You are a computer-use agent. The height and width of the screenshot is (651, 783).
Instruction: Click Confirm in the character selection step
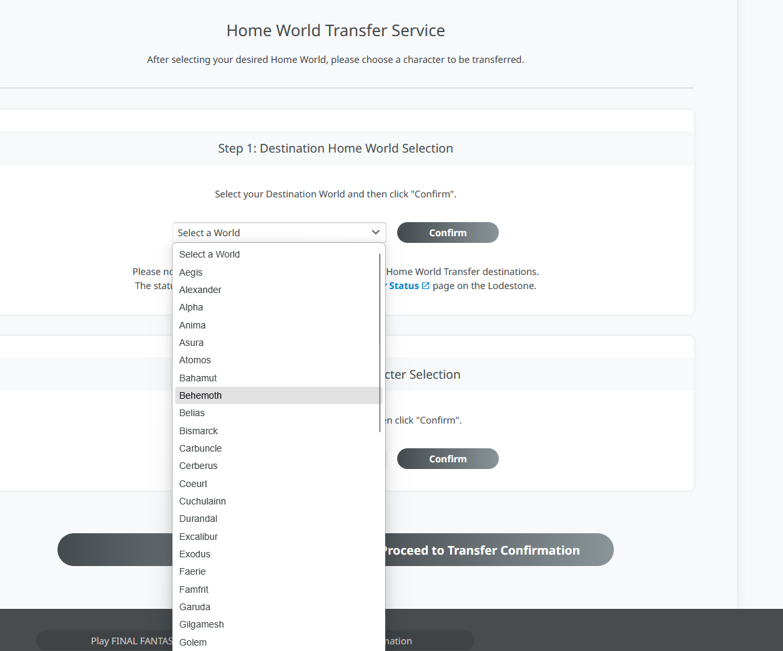448,459
